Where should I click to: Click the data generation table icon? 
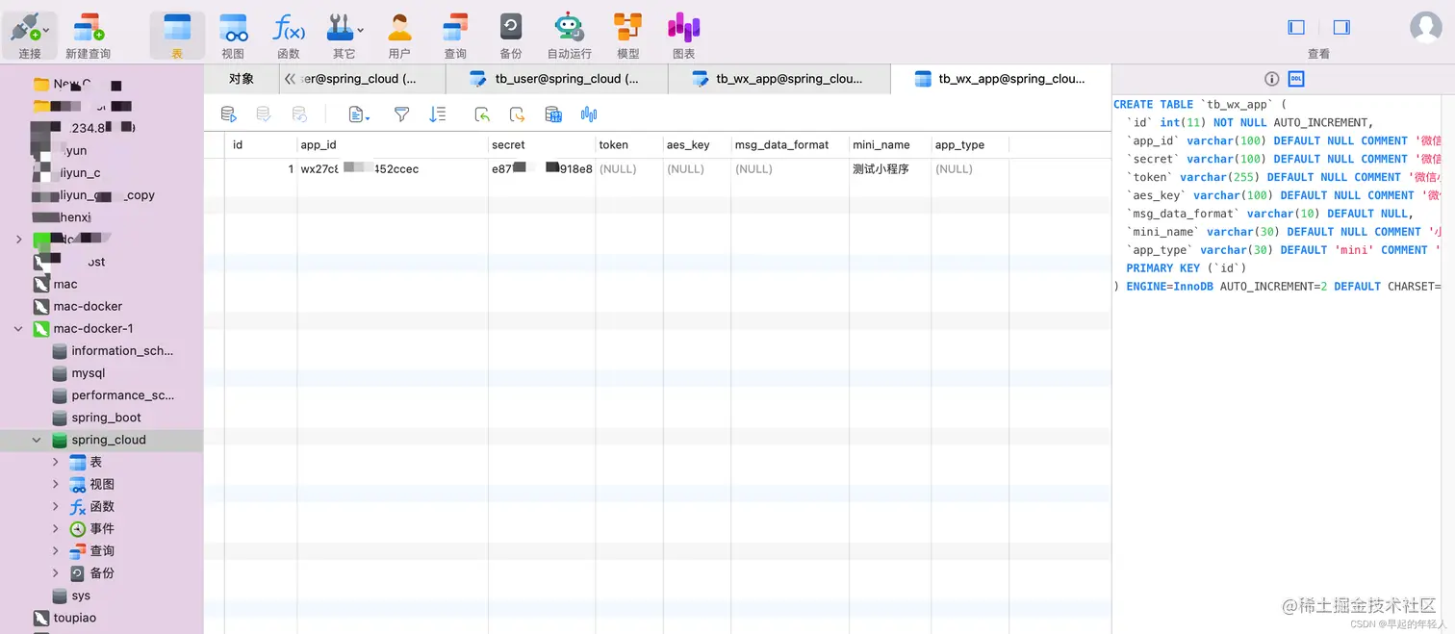(x=553, y=114)
